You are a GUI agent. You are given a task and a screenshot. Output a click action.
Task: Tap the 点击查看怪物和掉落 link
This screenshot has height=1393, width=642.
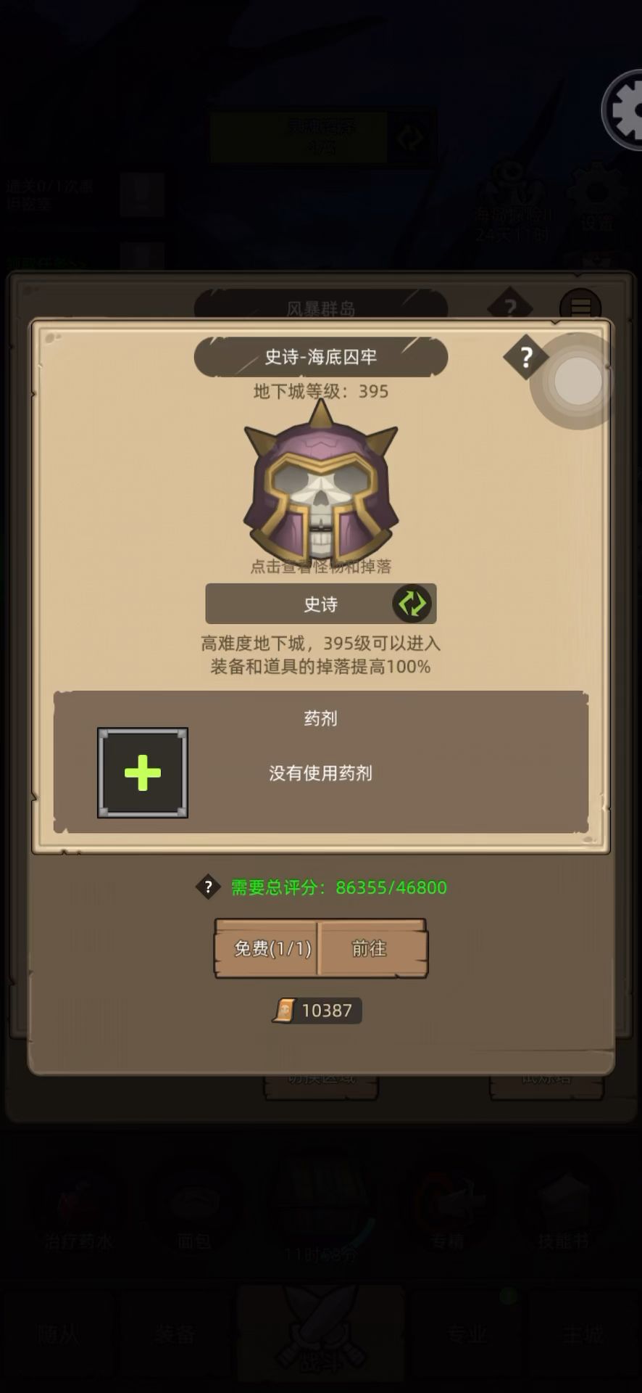pyautogui.click(x=321, y=567)
